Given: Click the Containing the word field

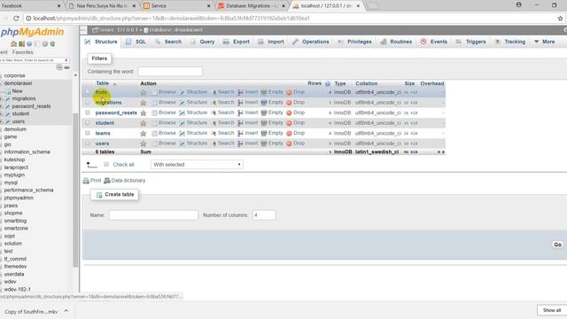Looking at the screenshot, I should pyautogui.click(x=170, y=72).
